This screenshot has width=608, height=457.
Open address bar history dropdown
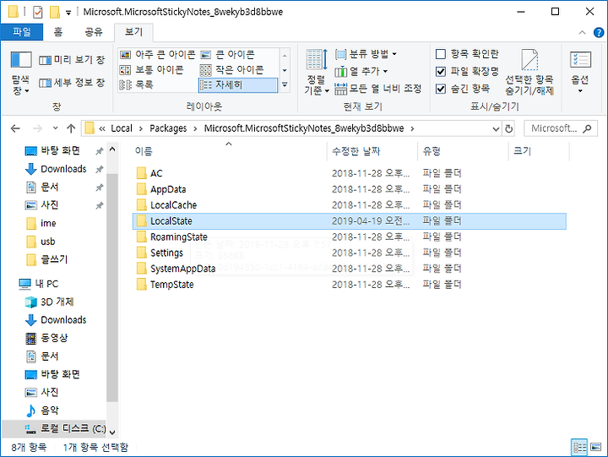(496, 128)
